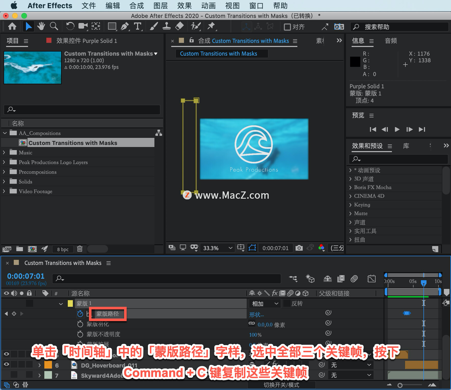Toggle stopwatch for 蒙版路径
Viewport: 451px width, 390px height.
click(80, 314)
